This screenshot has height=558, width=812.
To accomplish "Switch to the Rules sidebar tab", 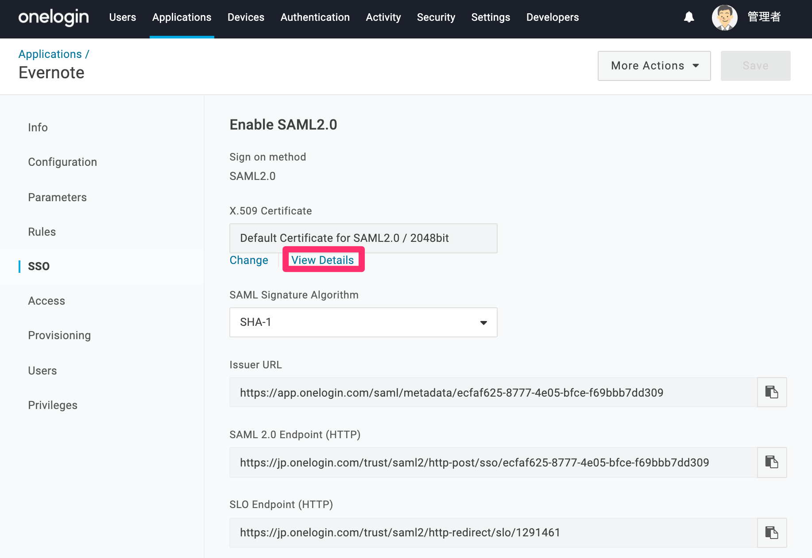I will pos(42,232).
